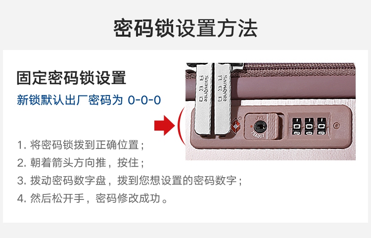
Task: Click the middle combination dial digit
Action: click(x=309, y=126)
